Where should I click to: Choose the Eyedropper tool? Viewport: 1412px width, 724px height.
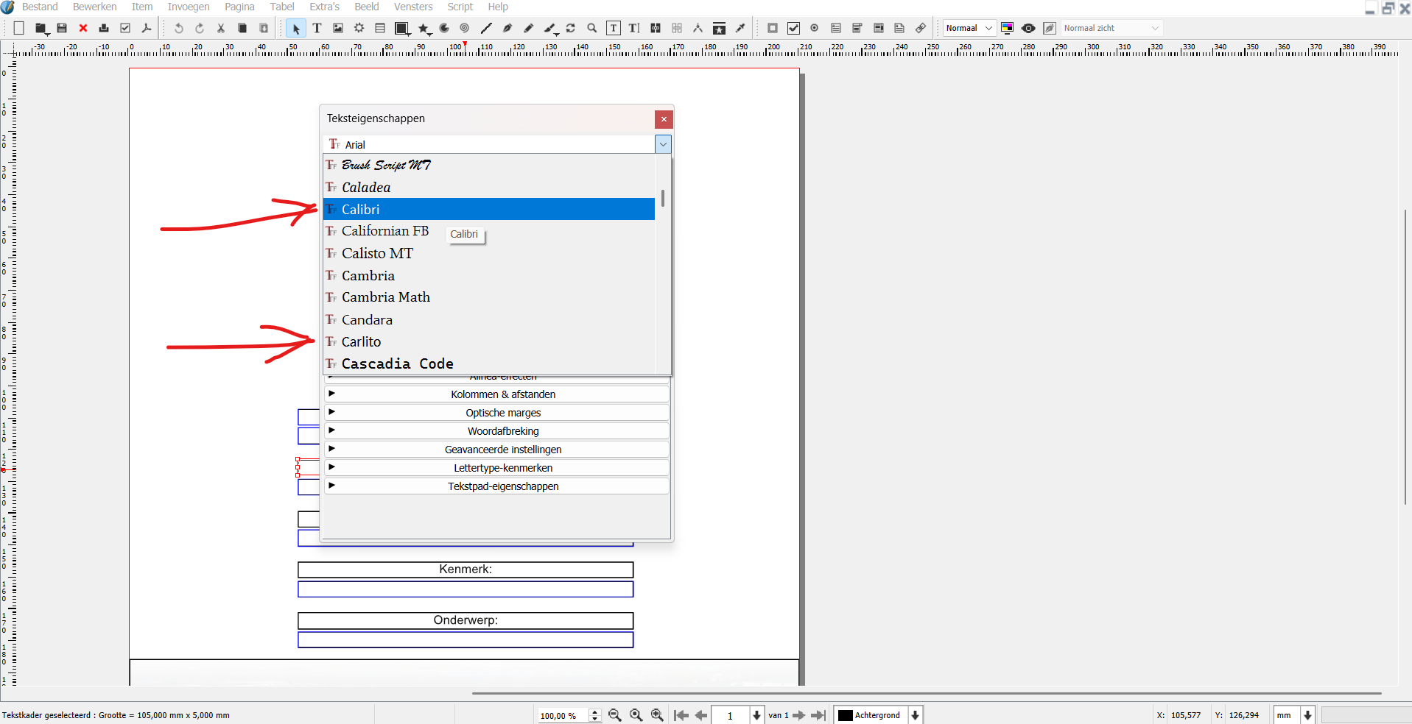[x=741, y=28]
